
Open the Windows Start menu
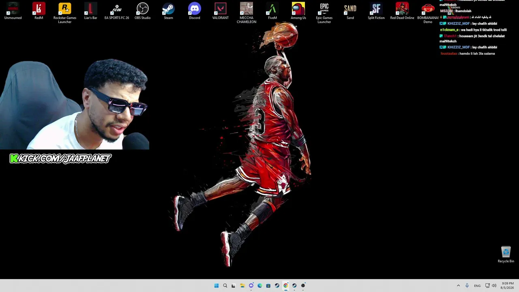click(216, 286)
